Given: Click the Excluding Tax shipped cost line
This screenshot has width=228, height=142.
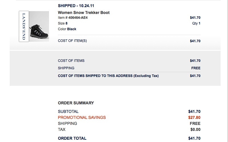Looking at the screenshot, I should pyautogui.click(x=108, y=76).
